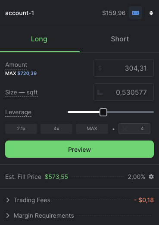Click the MAX $720,39 amount link
The height and width of the screenshot is (225, 159).
[21, 73]
